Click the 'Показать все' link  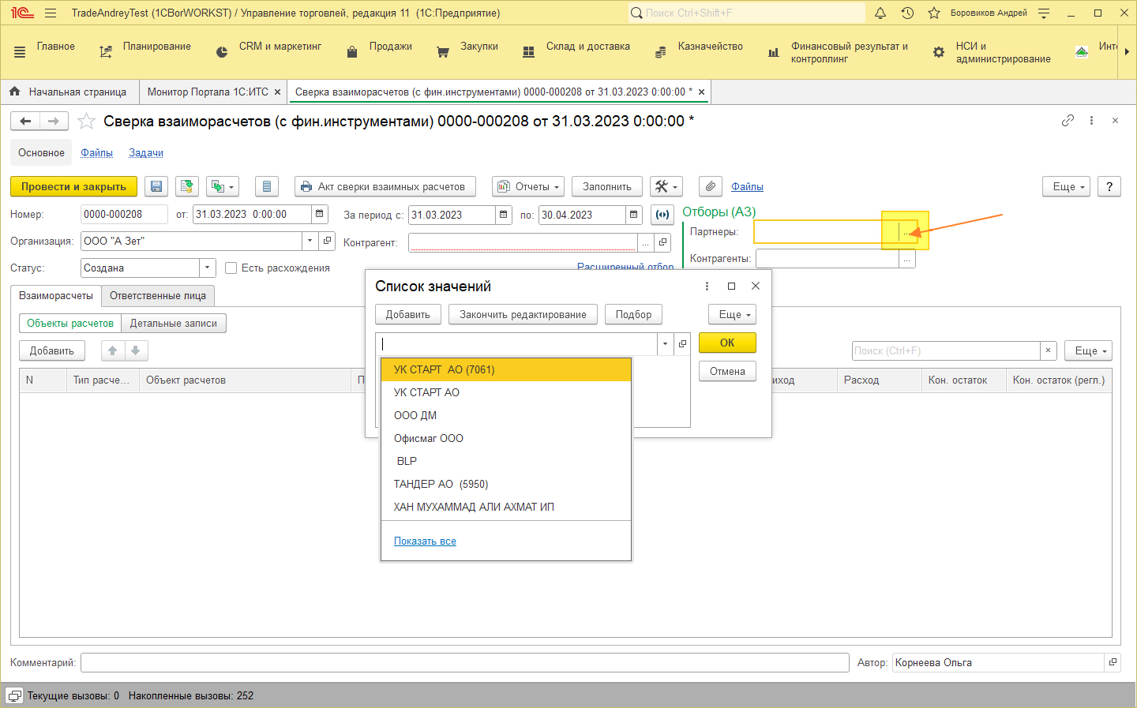point(425,541)
